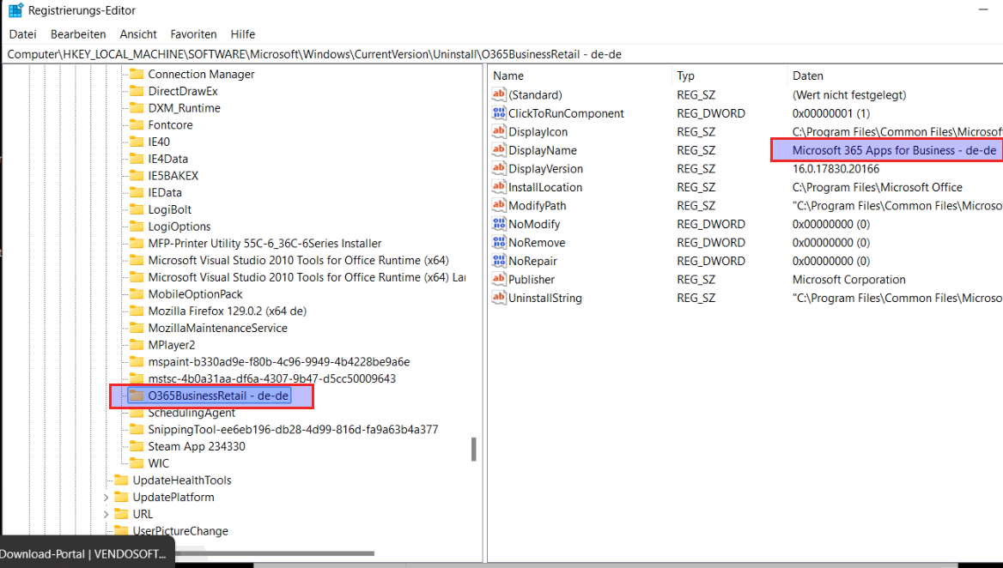The width and height of the screenshot is (1003, 568).
Task: Select the DisplayVersion registry value
Action: click(x=545, y=169)
